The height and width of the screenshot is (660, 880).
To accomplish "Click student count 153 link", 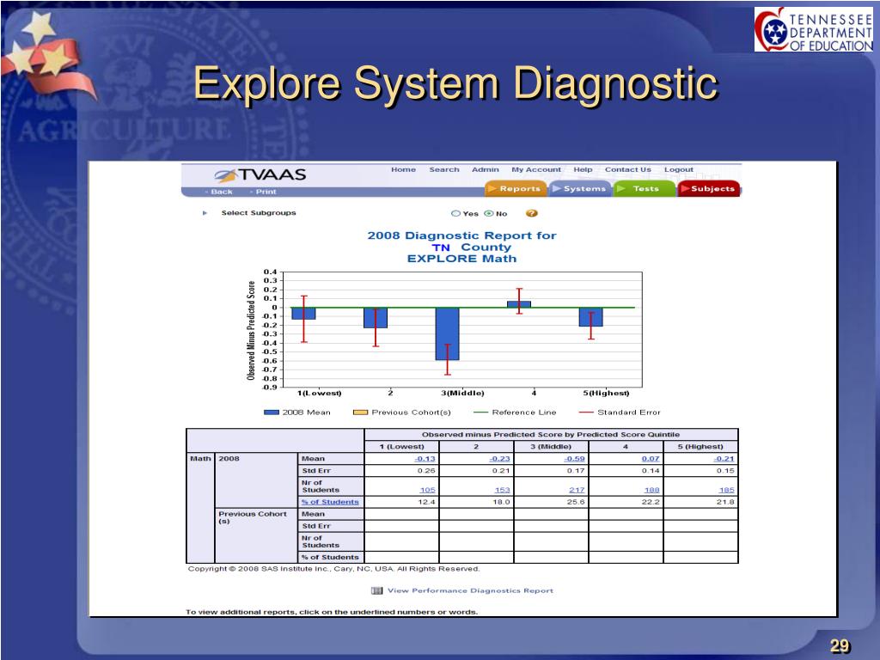I will coord(502,490).
